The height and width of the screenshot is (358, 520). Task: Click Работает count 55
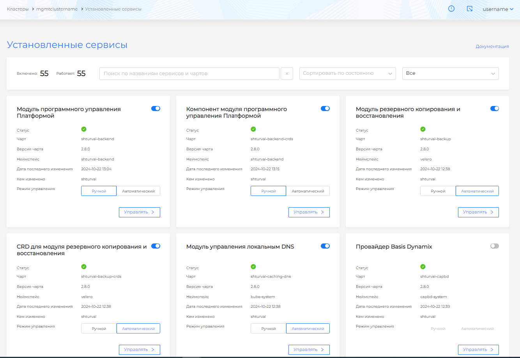coord(81,74)
